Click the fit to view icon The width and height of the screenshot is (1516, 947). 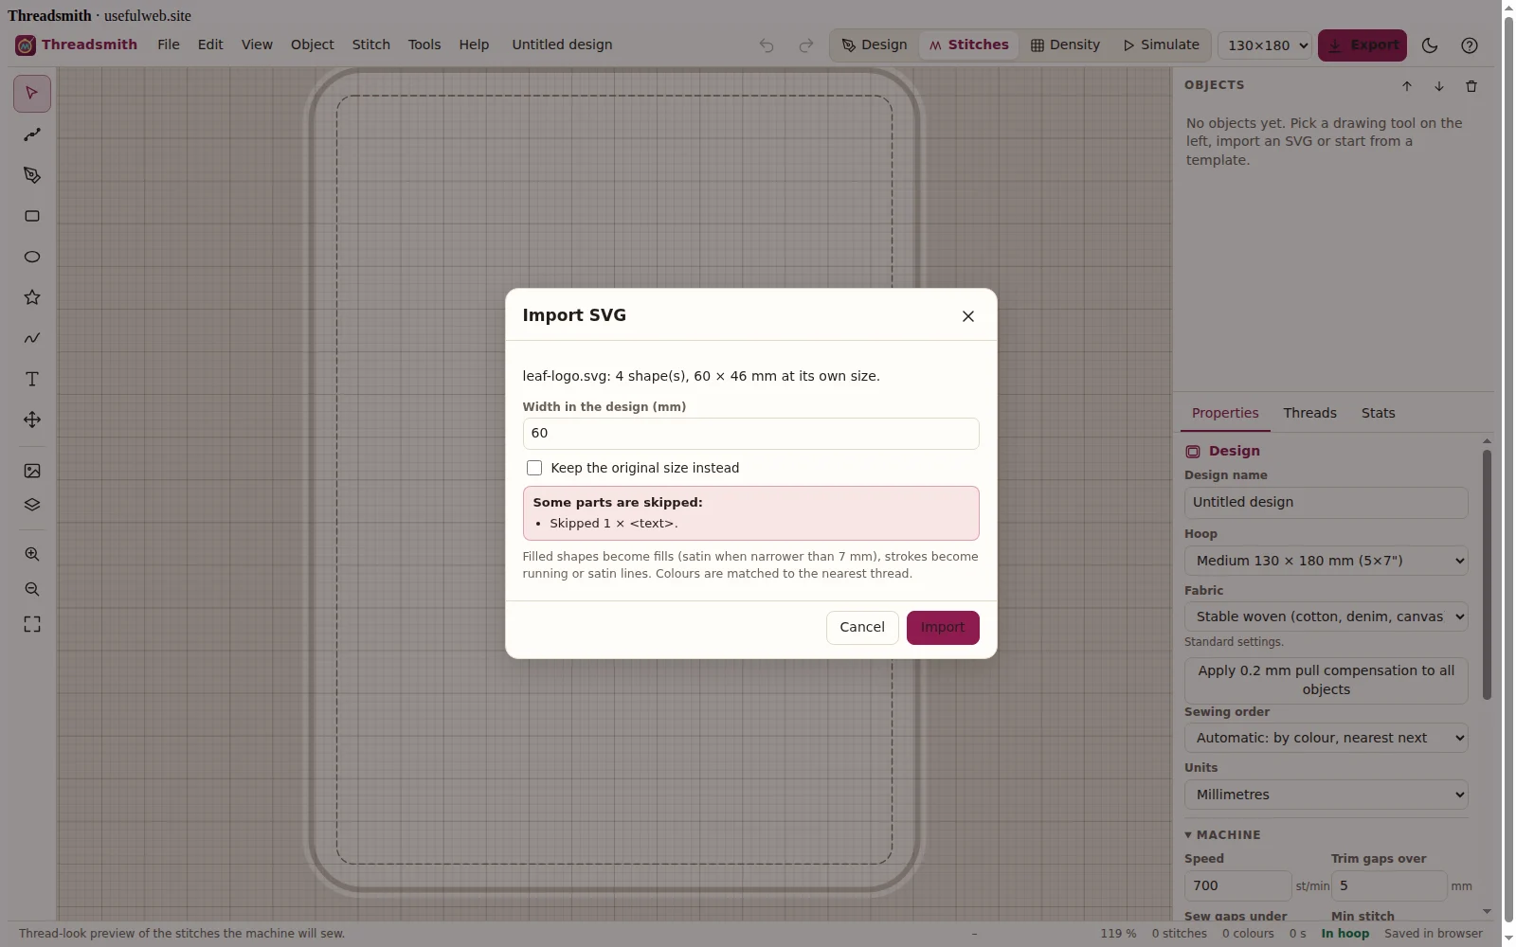pos(32,624)
